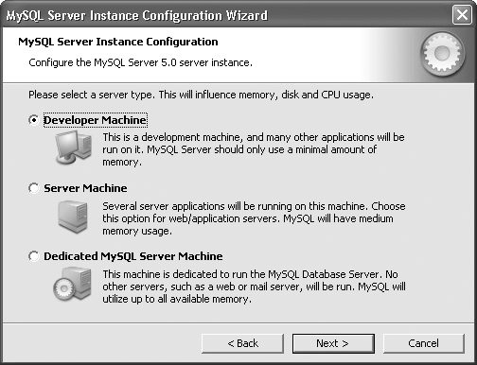The image size is (477, 365).
Task: Click the MySQL Server Instance Configuration heading
Action: (x=118, y=42)
